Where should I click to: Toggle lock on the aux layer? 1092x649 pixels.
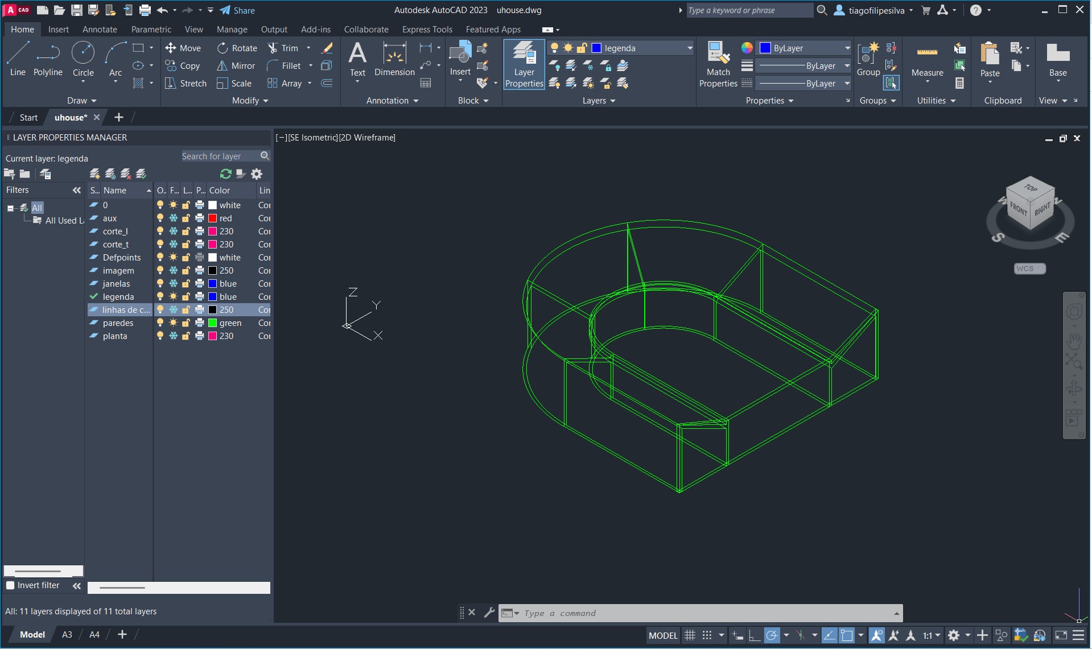186,218
